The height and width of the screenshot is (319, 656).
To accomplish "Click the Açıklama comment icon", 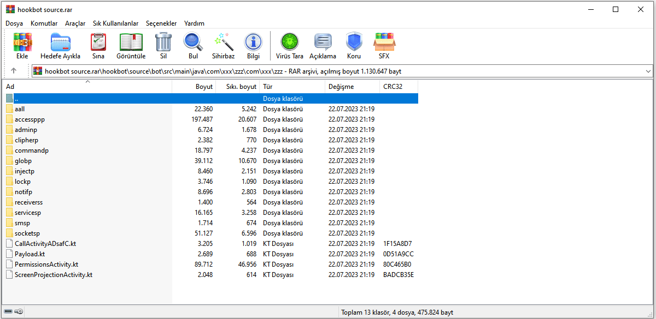I will point(323,46).
